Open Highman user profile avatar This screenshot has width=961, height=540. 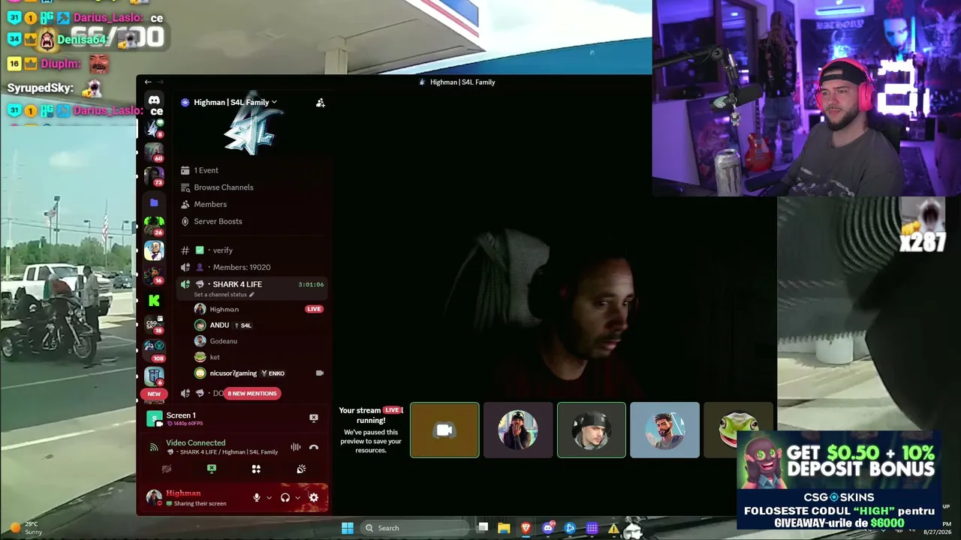coord(154,497)
